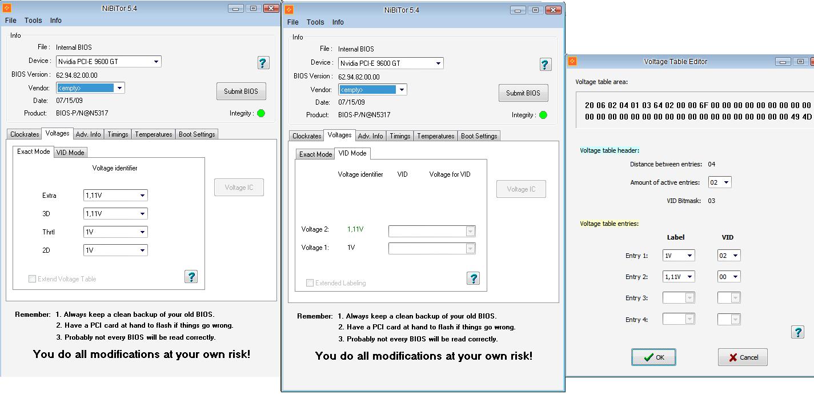The width and height of the screenshot is (814, 398).
Task: Switch to Clockrates tab in middle window
Action: 307,136
